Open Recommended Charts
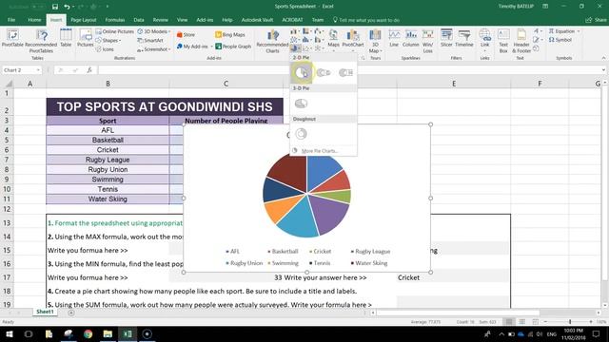 [x=273, y=41]
